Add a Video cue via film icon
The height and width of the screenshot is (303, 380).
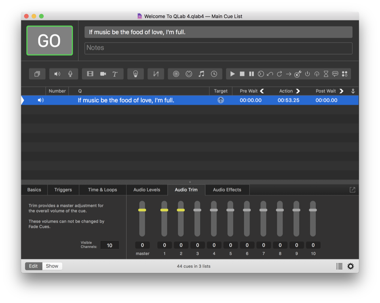[x=90, y=74]
